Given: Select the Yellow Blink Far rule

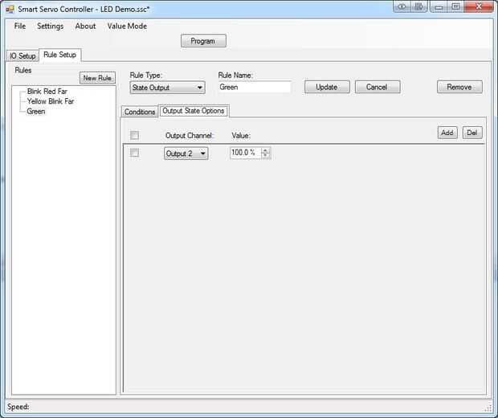Looking at the screenshot, I should click(x=51, y=101).
